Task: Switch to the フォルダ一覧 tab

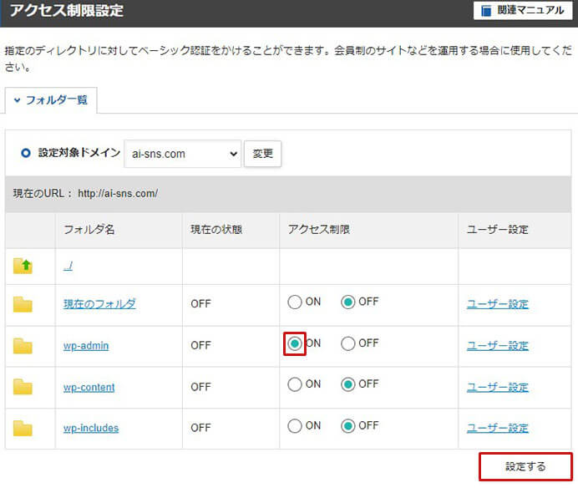Action: coord(51,100)
